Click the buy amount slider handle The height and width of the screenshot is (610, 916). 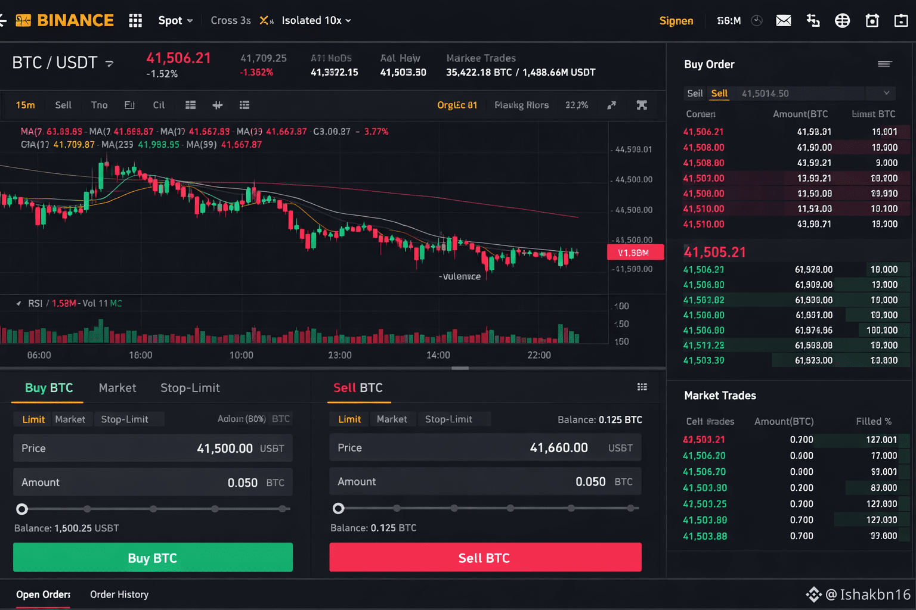point(22,509)
